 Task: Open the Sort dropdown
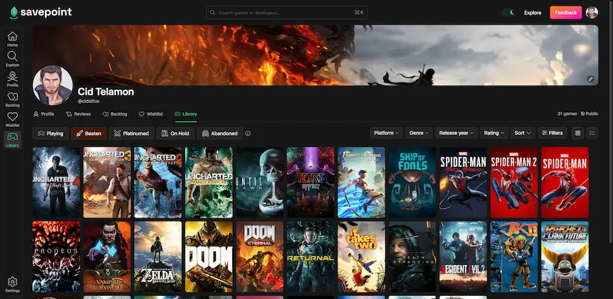(x=523, y=133)
